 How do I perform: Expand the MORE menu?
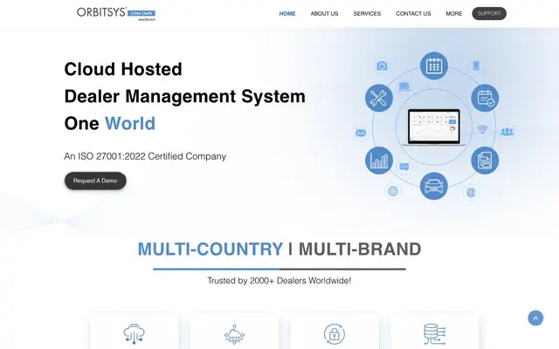point(454,14)
